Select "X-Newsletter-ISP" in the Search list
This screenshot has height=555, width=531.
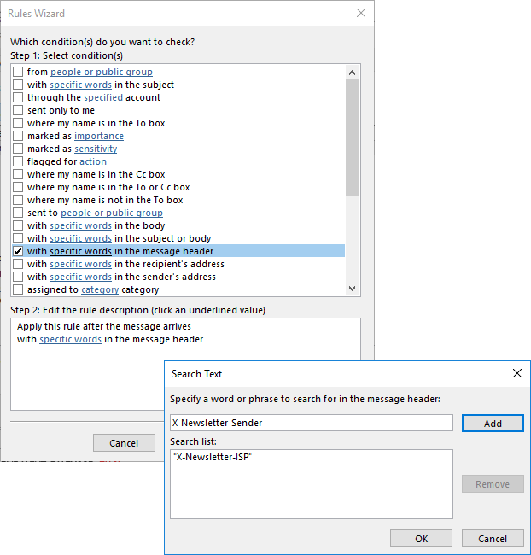[213, 458]
